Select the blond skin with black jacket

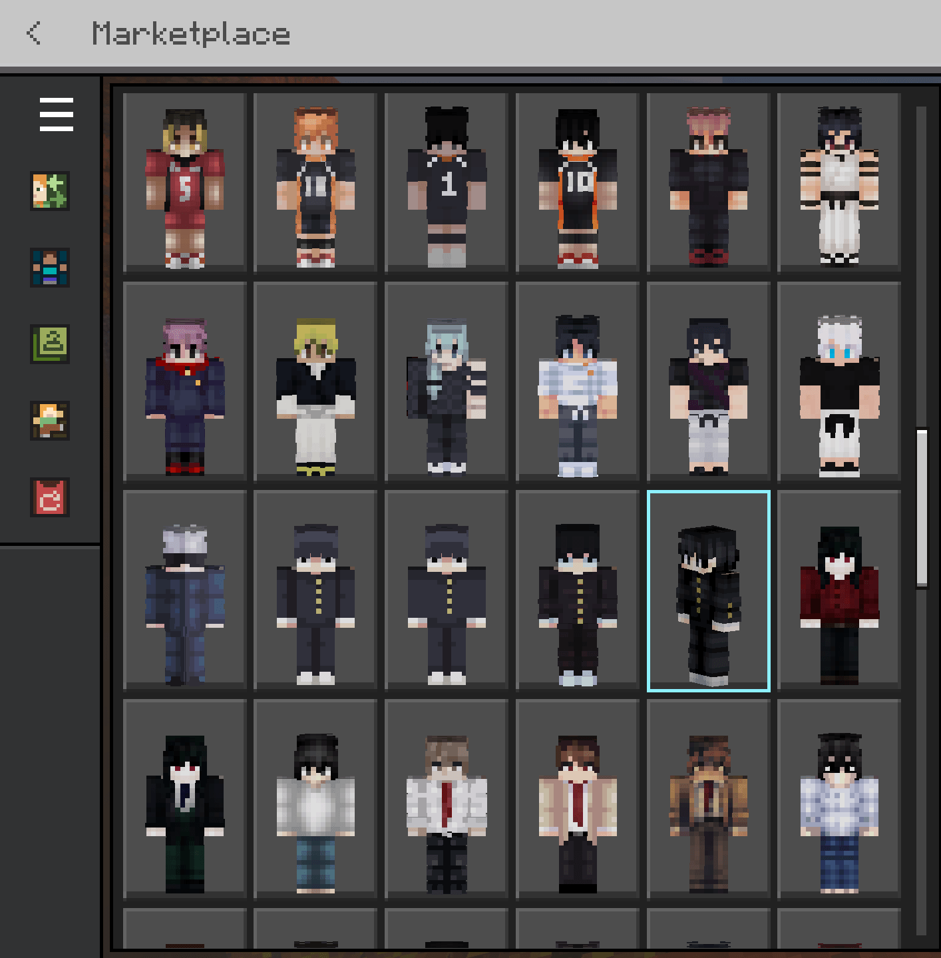(315, 381)
